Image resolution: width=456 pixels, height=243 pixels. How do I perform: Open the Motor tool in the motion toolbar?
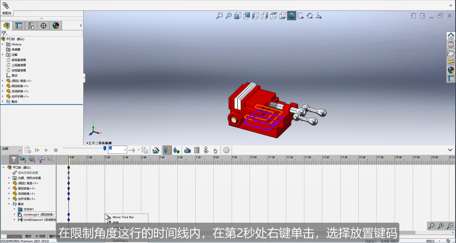click(x=188, y=150)
